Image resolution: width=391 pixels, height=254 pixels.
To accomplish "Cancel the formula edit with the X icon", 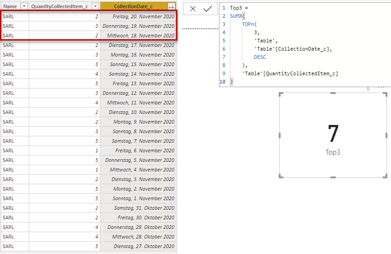I will point(193,9).
